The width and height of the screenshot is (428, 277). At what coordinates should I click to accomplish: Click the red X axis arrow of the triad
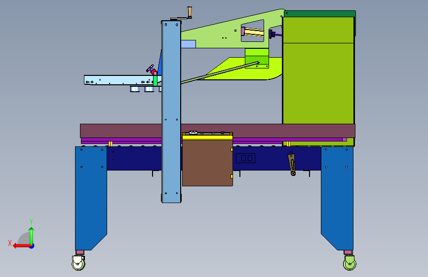click(22, 246)
